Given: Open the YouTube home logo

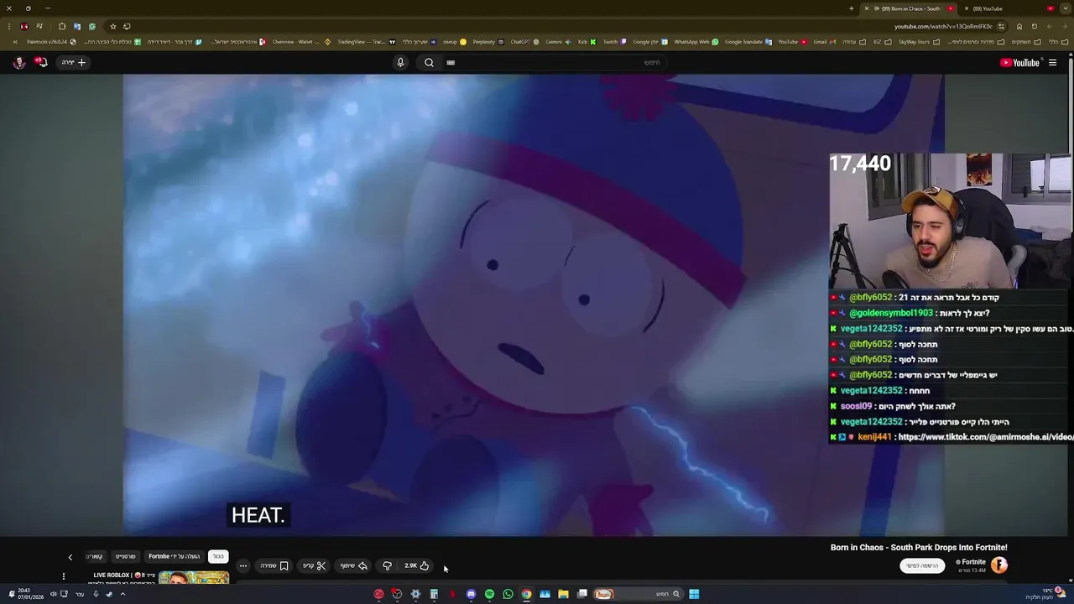Looking at the screenshot, I should pos(1020,62).
